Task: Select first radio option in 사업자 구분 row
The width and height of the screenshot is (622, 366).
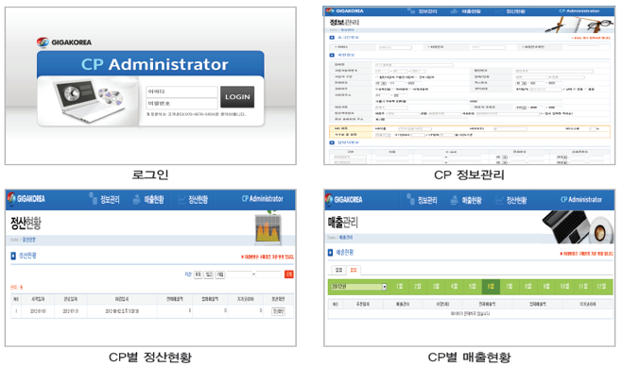Action: (377, 77)
